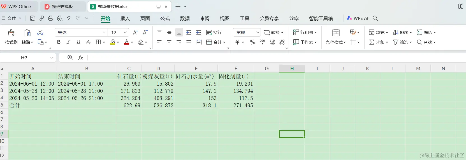Click the Print icon in quick toolbar

pyautogui.click(x=51, y=18)
